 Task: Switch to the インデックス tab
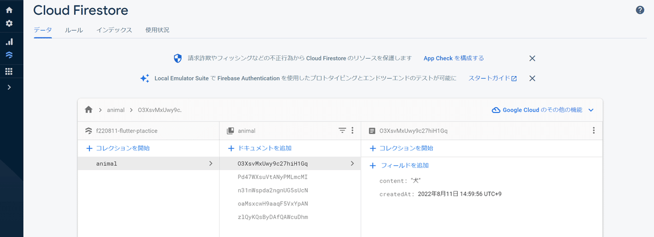coord(114,30)
